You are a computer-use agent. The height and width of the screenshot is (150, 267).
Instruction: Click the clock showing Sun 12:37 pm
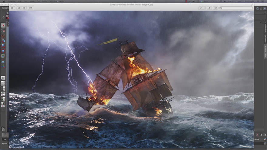coord(234,1)
